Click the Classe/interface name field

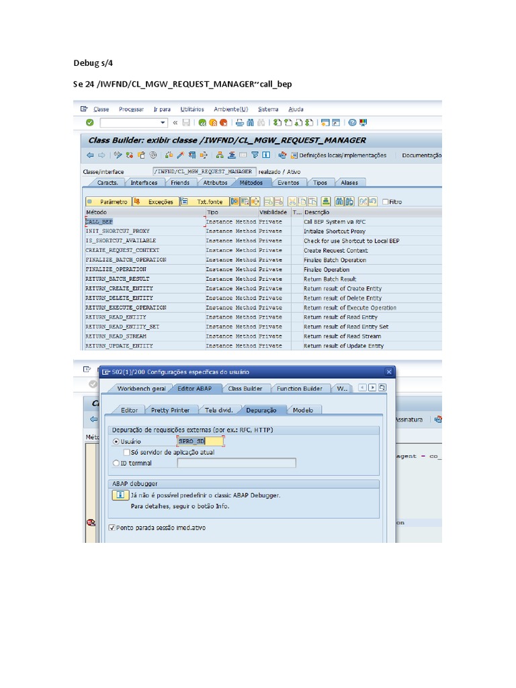coord(204,171)
